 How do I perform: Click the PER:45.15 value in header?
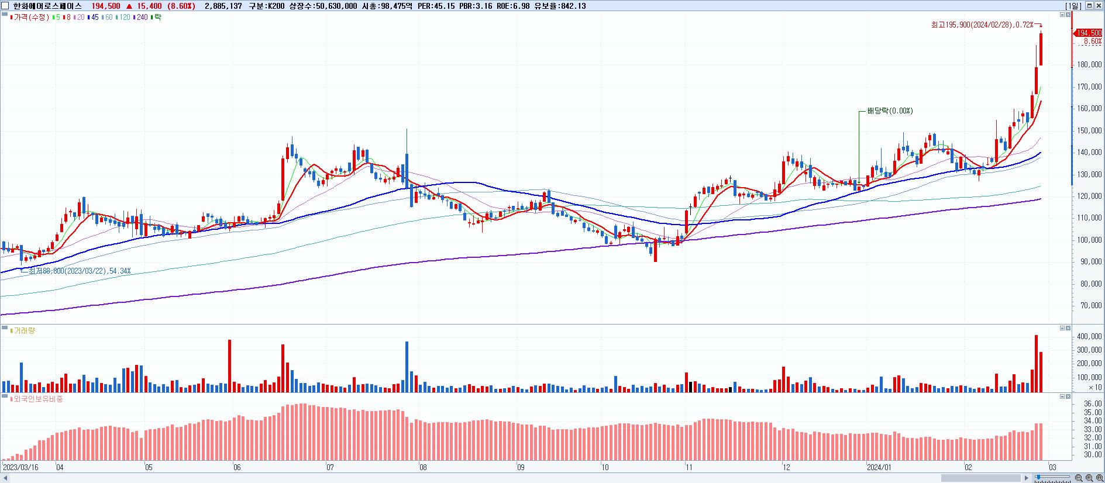437,6
